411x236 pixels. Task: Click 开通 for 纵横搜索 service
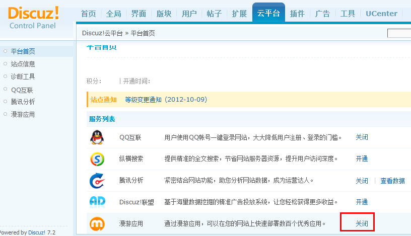point(362,159)
